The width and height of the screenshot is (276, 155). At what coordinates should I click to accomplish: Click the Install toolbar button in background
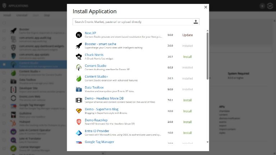(x=7, y=15)
